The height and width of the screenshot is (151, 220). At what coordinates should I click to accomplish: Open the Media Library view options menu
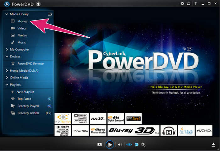pos(50,14)
